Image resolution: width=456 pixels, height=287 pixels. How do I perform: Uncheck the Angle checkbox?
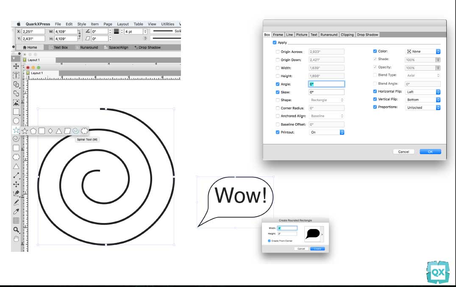[278, 84]
